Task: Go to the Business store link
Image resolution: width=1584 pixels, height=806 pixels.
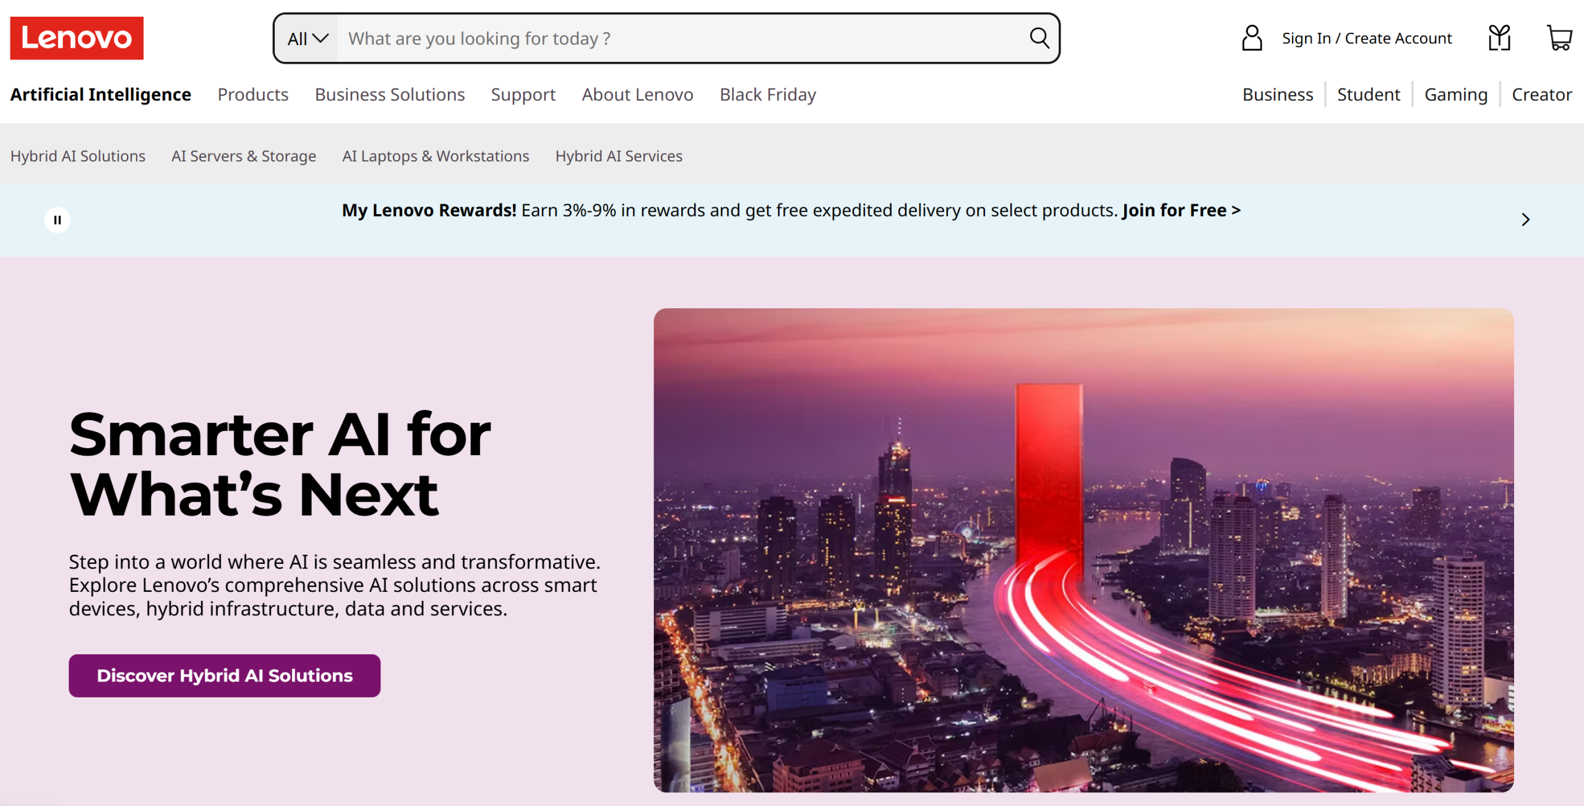Action: pyautogui.click(x=1278, y=95)
